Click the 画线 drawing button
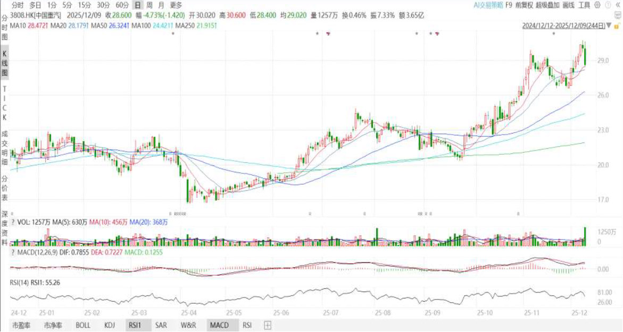Screen dimensions: 623x332 pyautogui.click(x=569, y=5)
